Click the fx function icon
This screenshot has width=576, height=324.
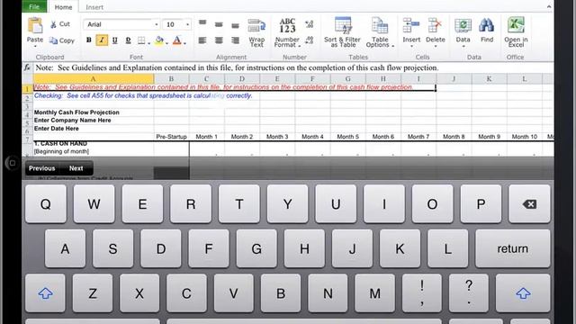pyautogui.click(x=27, y=67)
